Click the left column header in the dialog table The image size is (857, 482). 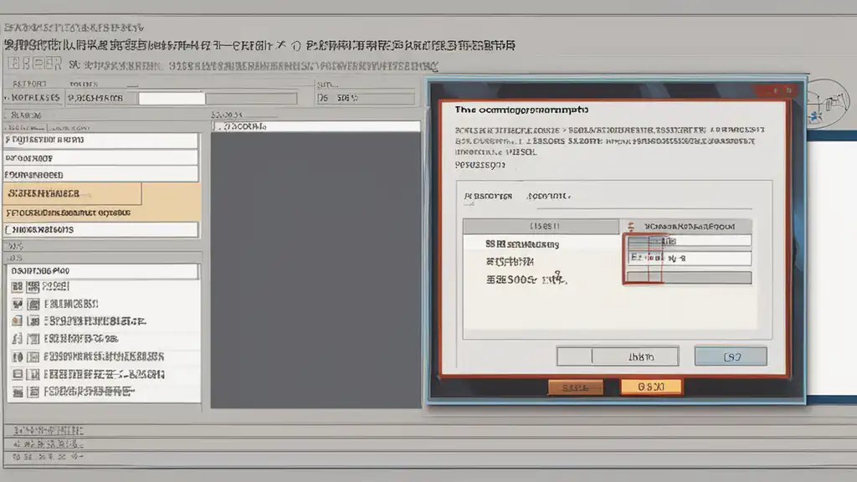tap(541, 226)
